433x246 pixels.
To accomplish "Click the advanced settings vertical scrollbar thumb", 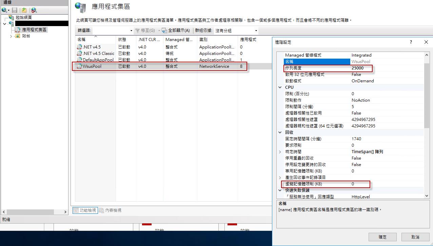I will (x=426, y=91).
